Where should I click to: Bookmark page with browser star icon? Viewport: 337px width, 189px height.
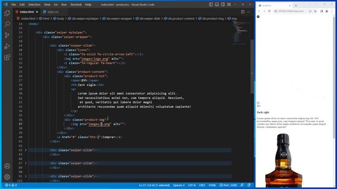[315, 11]
